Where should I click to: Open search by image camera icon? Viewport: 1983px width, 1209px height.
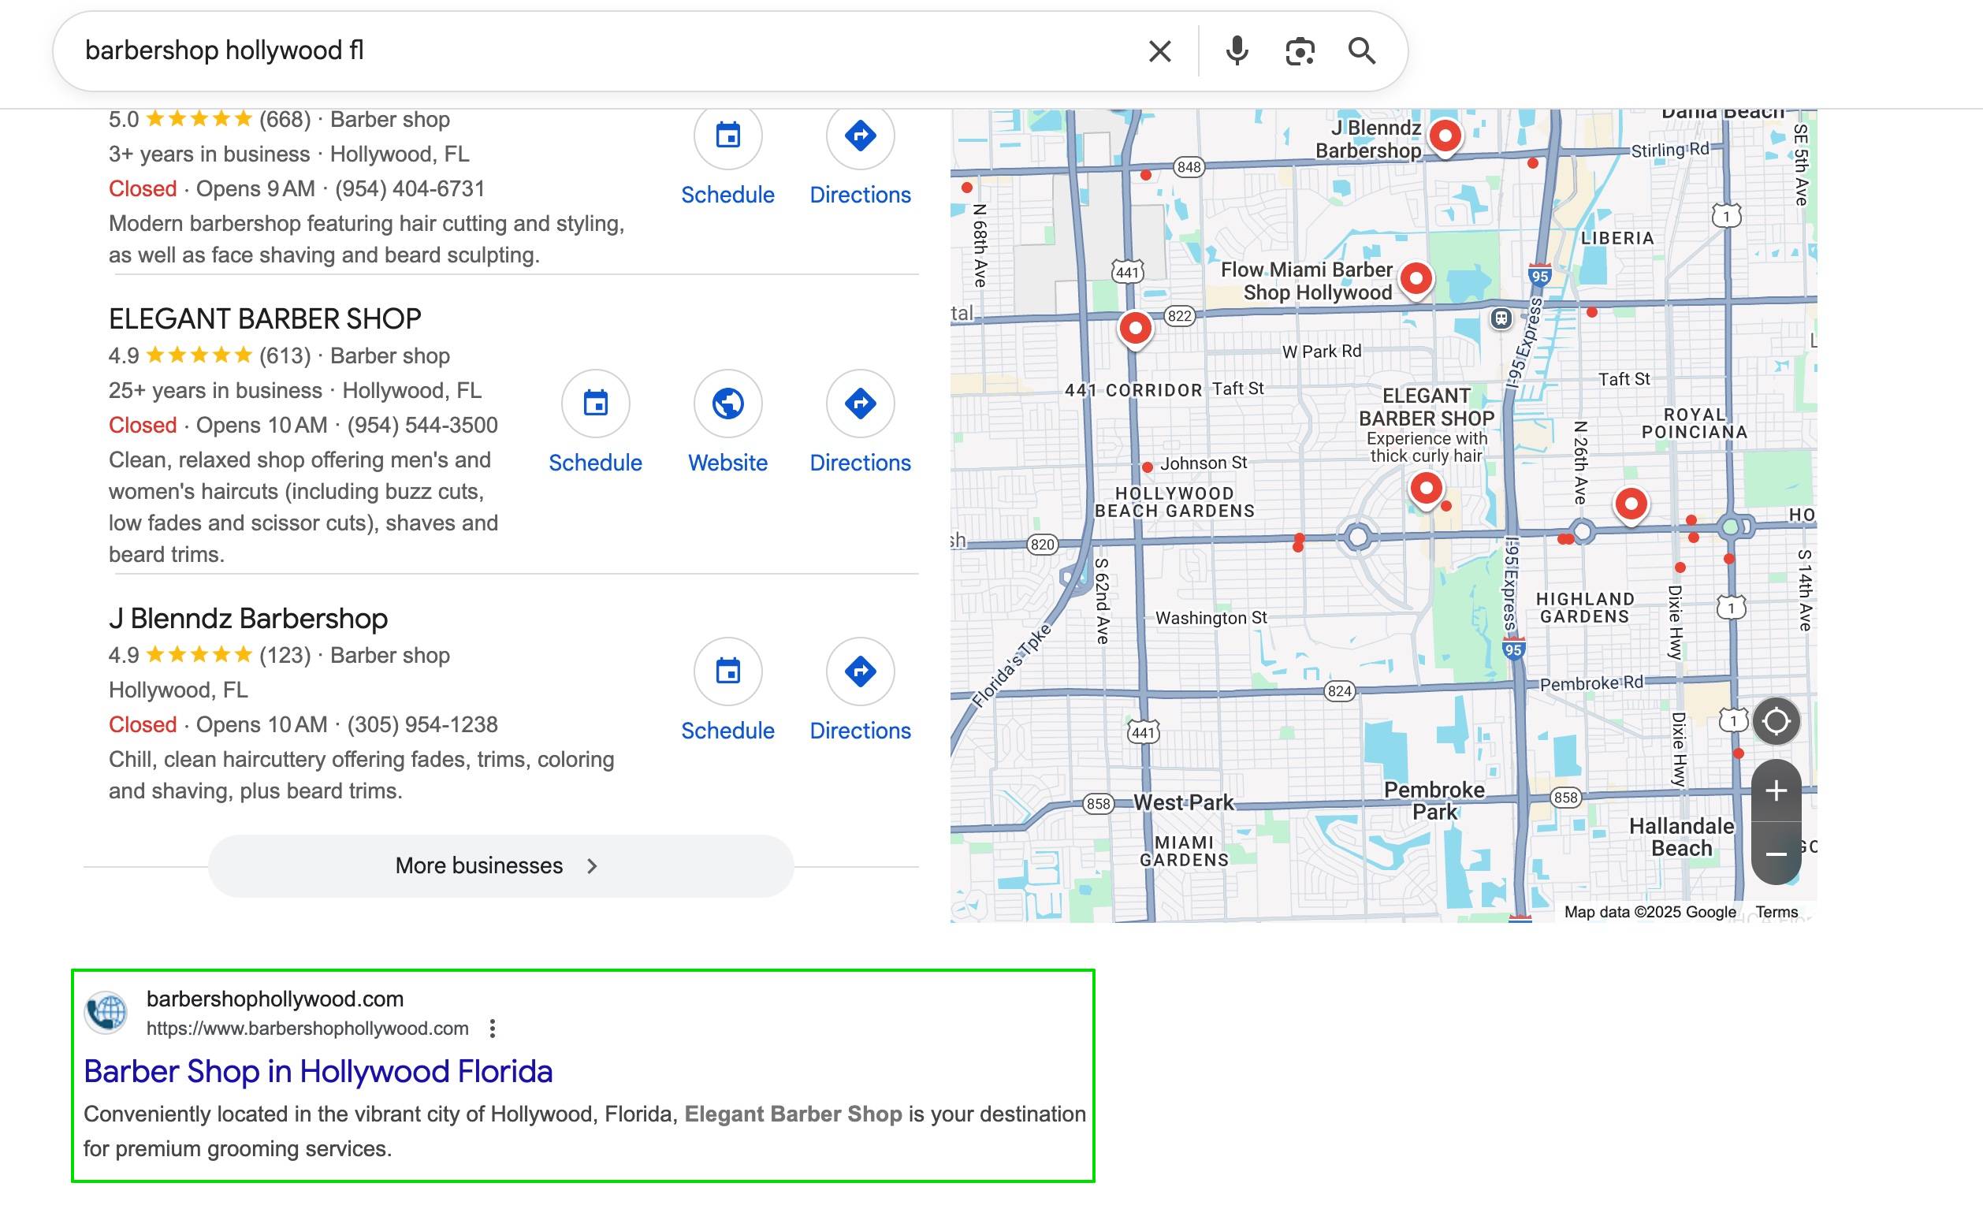click(x=1300, y=51)
